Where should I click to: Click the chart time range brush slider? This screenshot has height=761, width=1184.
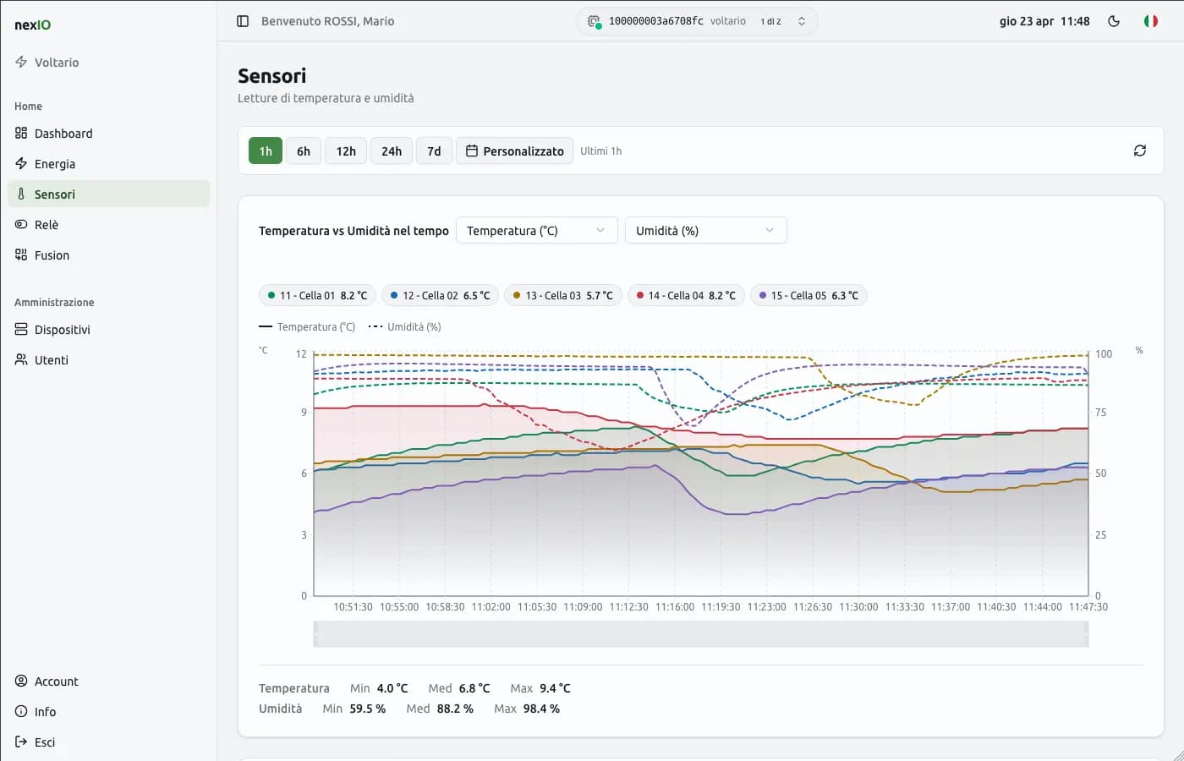[x=700, y=634]
